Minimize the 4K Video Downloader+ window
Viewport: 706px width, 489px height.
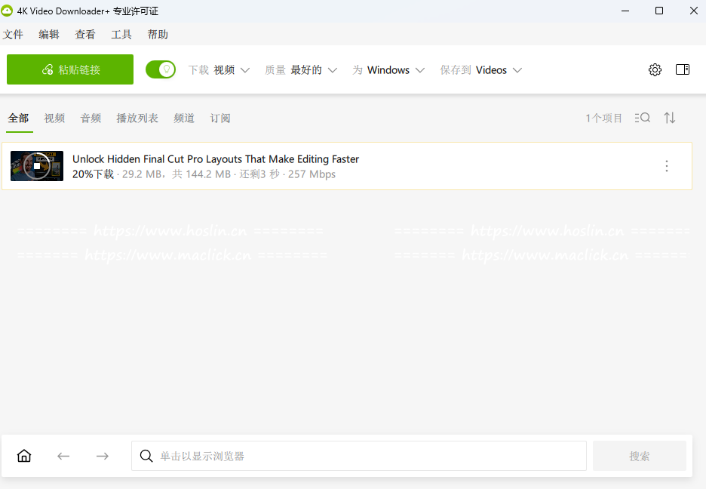[x=625, y=11]
